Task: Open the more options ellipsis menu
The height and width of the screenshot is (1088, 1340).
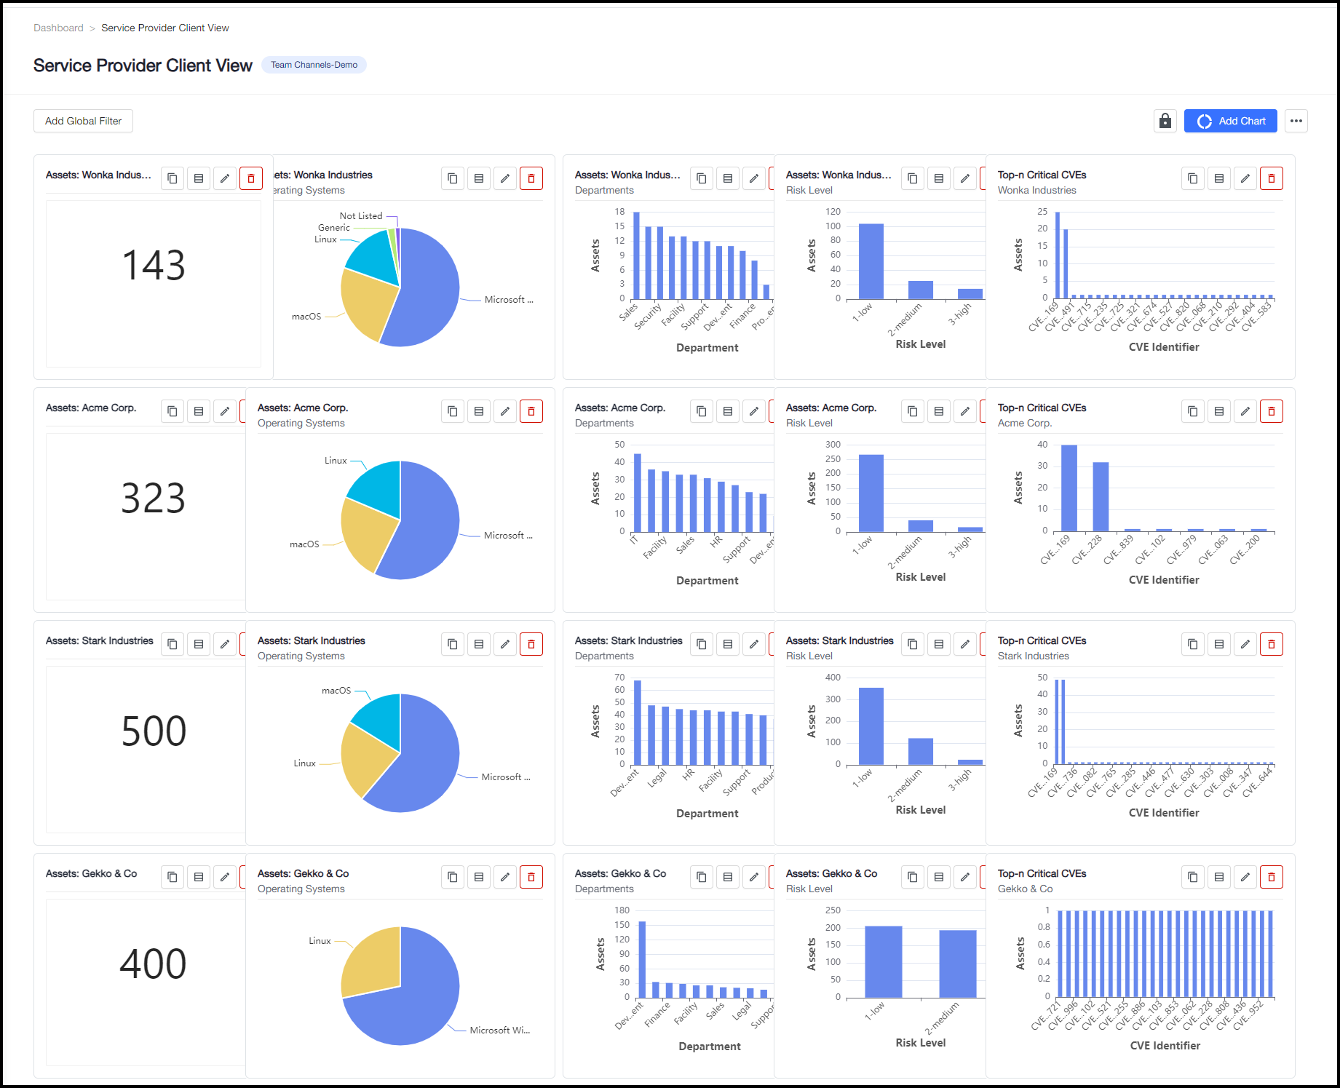Action: tap(1296, 121)
